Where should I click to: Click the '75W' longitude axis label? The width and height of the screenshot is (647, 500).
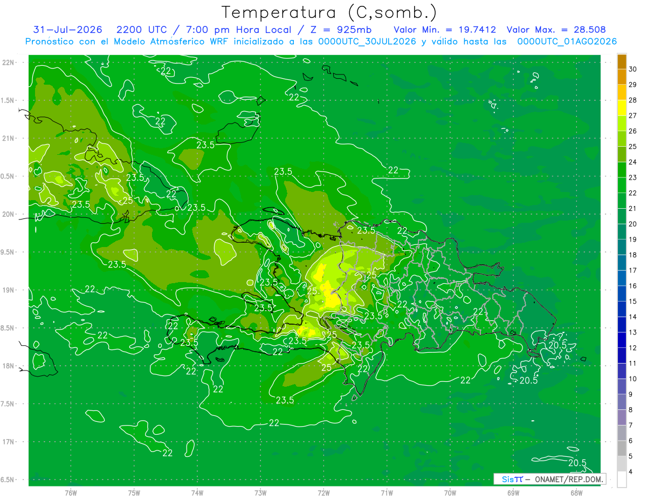coord(134,493)
